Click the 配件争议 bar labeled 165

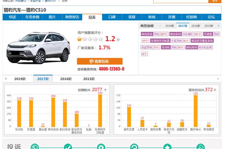196,111
